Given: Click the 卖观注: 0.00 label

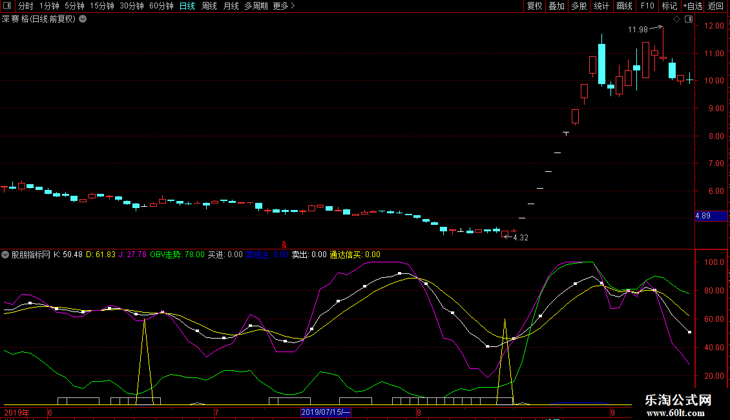Looking at the screenshot, I should 267,255.
